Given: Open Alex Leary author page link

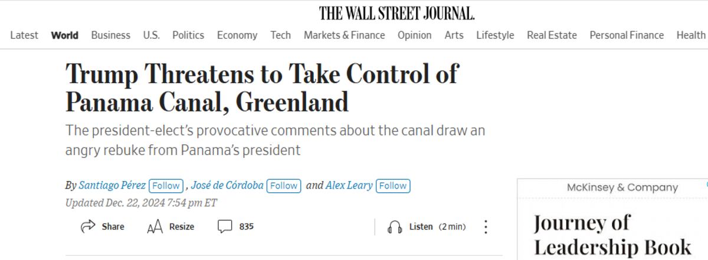Looking at the screenshot, I should pyautogui.click(x=349, y=186).
